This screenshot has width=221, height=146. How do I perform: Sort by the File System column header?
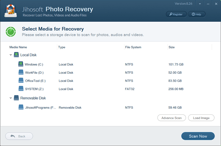(x=133, y=47)
